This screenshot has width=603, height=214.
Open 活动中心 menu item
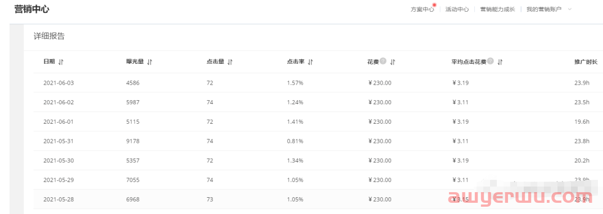(x=457, y=10)
